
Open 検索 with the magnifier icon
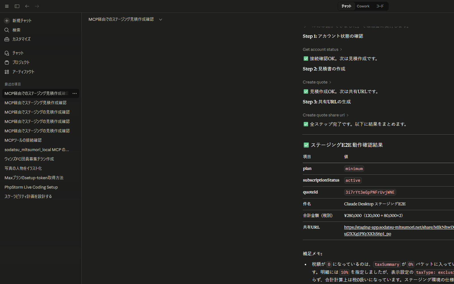(x=7, y=30)
